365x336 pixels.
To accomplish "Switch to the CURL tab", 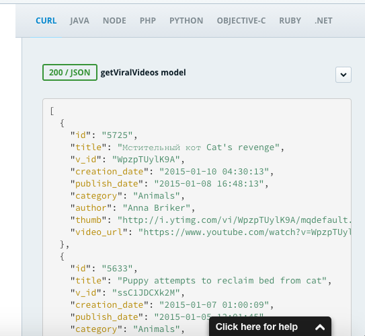I will point(46,21).
